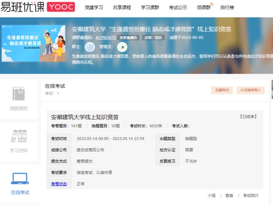Click the 考试统计 link

[x=251, y=195]
